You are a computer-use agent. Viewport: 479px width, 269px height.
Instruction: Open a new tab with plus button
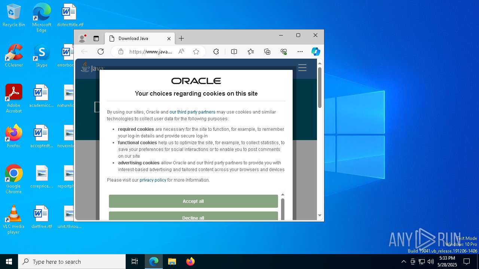[x=181, y=38]
